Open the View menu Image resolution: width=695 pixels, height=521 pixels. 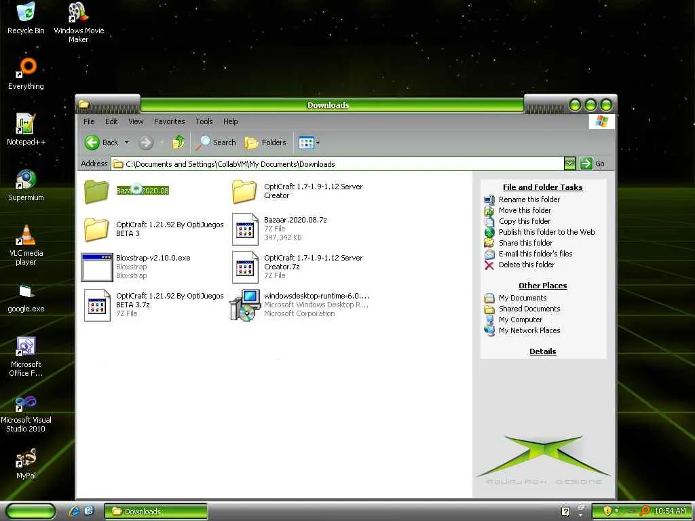point(136,121)
